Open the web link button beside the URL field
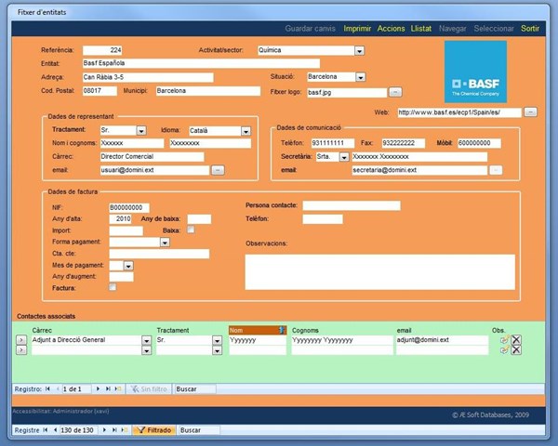This screenshot has width=558, height=446. coord(530,111)
